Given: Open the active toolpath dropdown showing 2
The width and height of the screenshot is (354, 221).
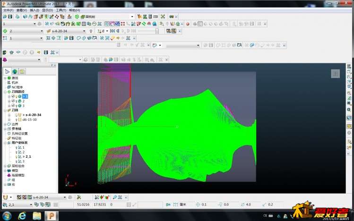Looking at the screenshot, I should (x=42, y=31).
